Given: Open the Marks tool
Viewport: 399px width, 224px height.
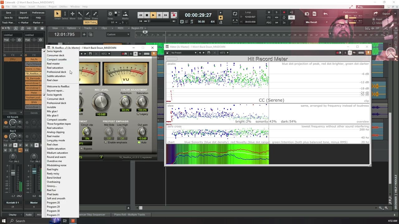Looking at the screenshot, I should [x=125, y=14].
